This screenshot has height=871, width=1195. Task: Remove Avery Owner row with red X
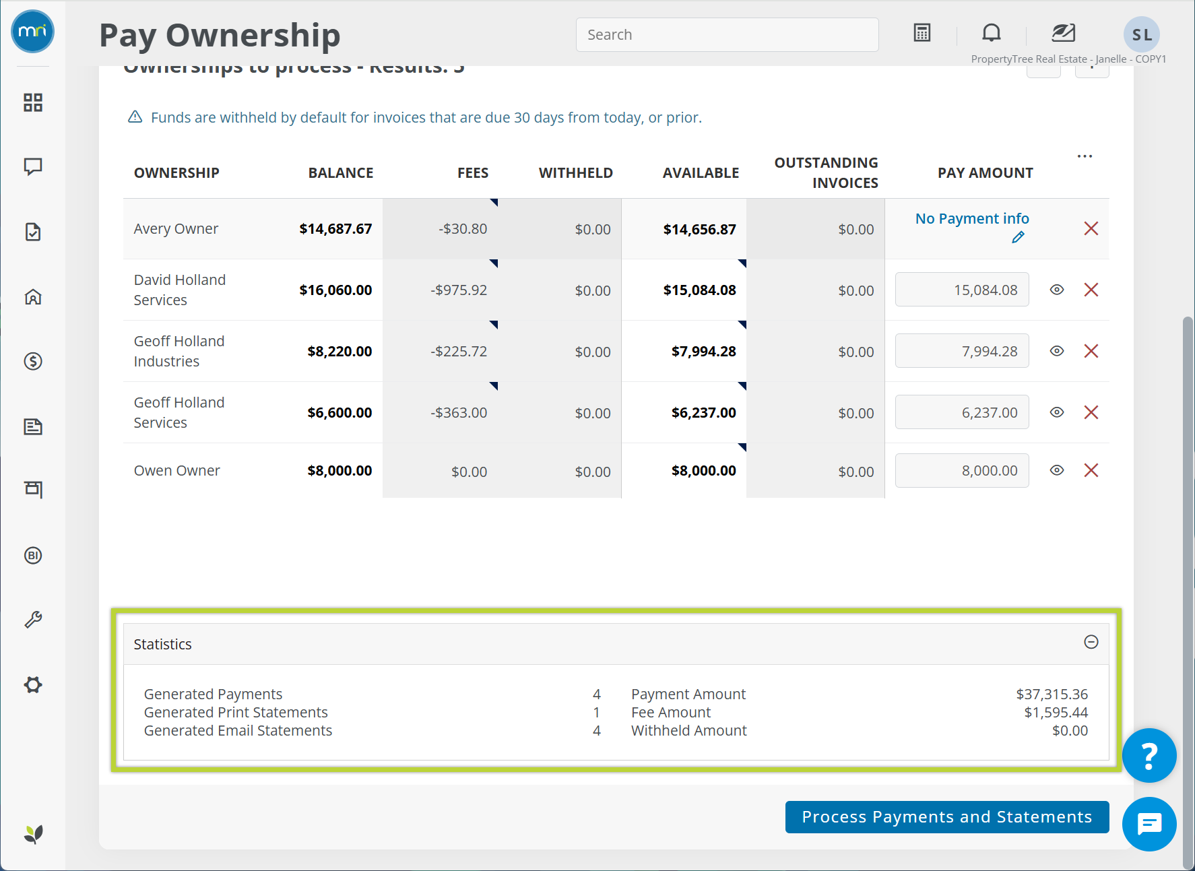(1091, 228)
